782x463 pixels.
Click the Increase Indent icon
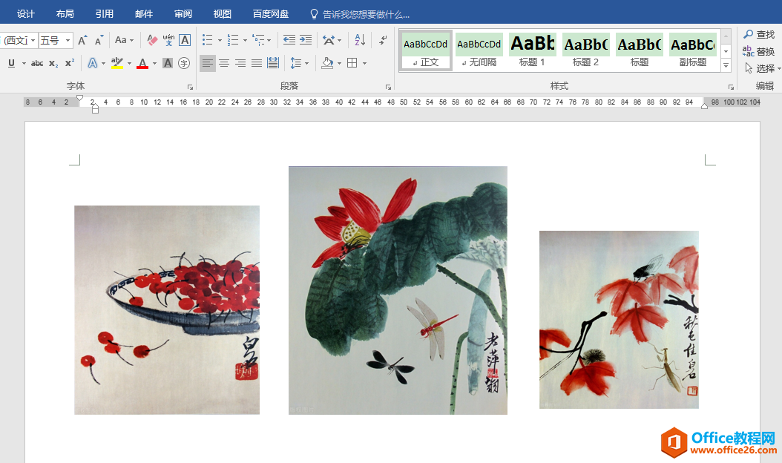pos(306,40)
